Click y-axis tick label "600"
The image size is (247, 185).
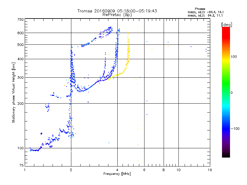[20, 33]
